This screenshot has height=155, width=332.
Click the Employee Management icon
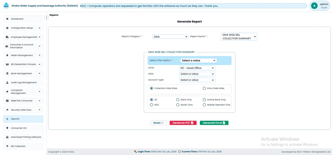pos(7,37)
